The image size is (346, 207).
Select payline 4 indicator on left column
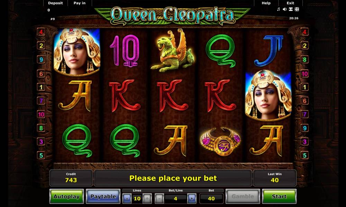click(41, 32)
